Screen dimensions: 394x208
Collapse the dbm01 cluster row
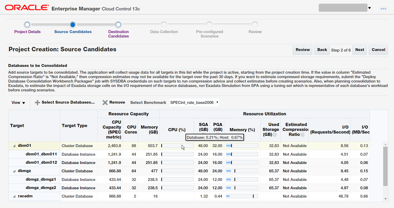coord(14,146)
